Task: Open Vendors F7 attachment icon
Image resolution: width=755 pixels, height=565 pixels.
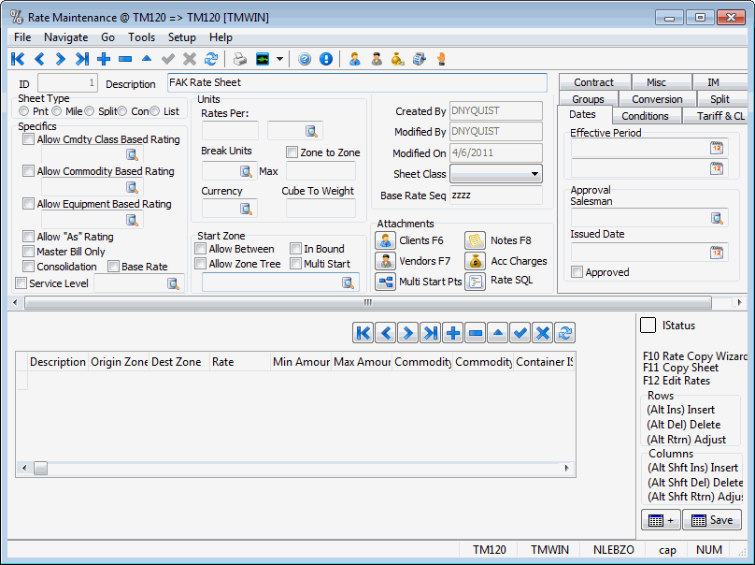Action: tap(385, 261)
